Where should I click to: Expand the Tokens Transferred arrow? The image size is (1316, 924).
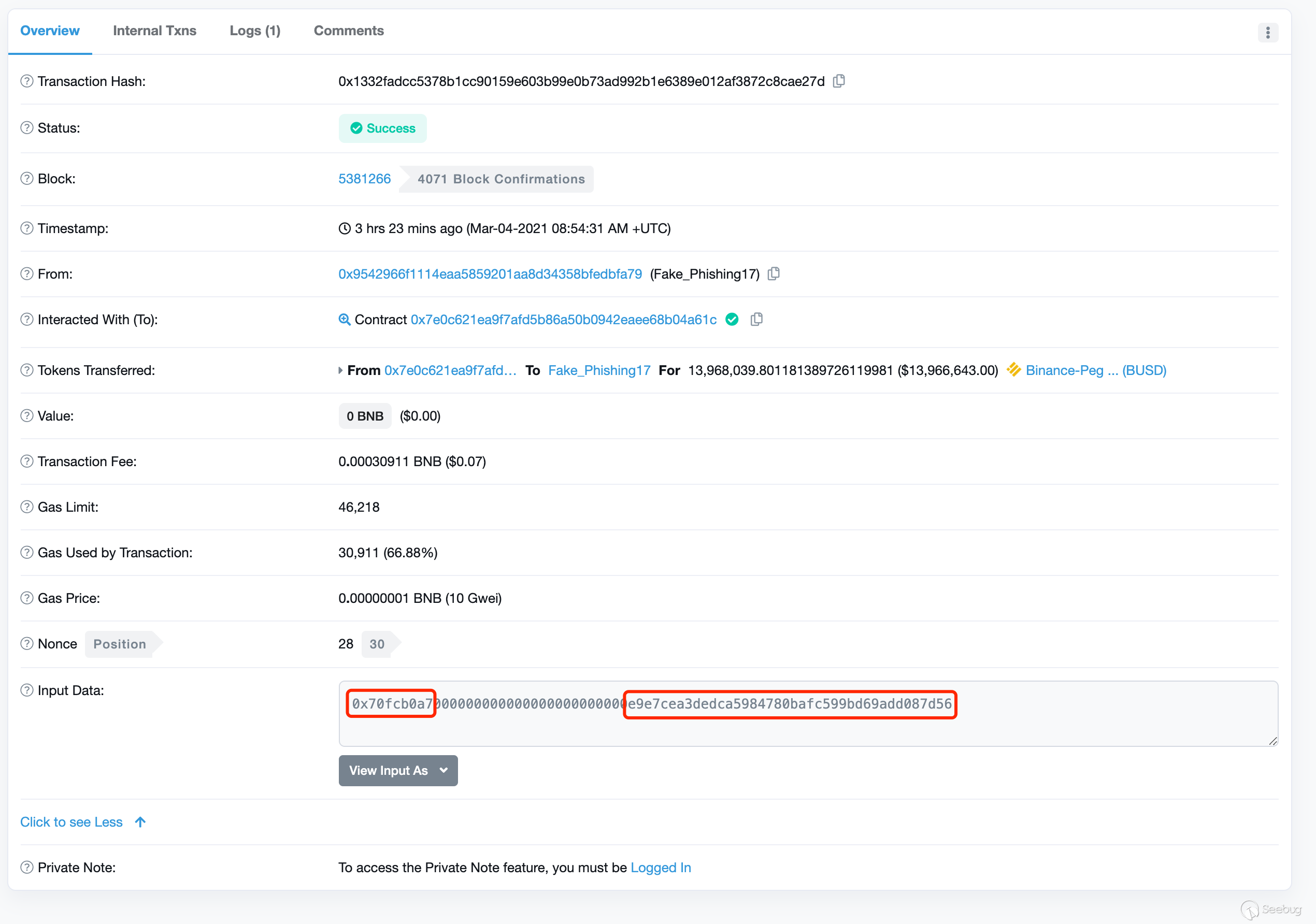pyautogui.click(x=340, y=370)
